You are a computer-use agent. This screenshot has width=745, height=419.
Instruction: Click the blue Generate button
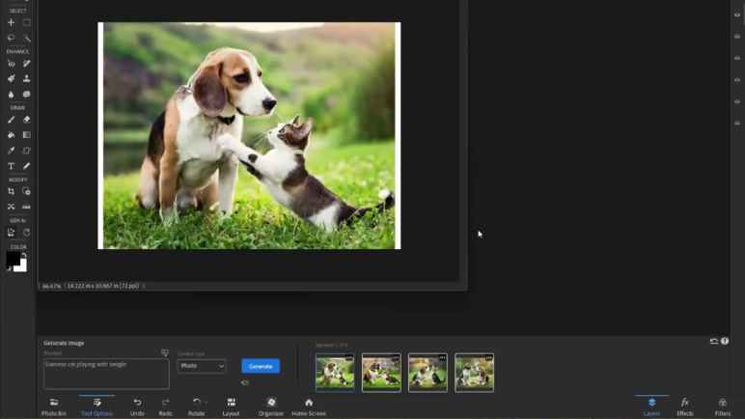tap(261, 366)
